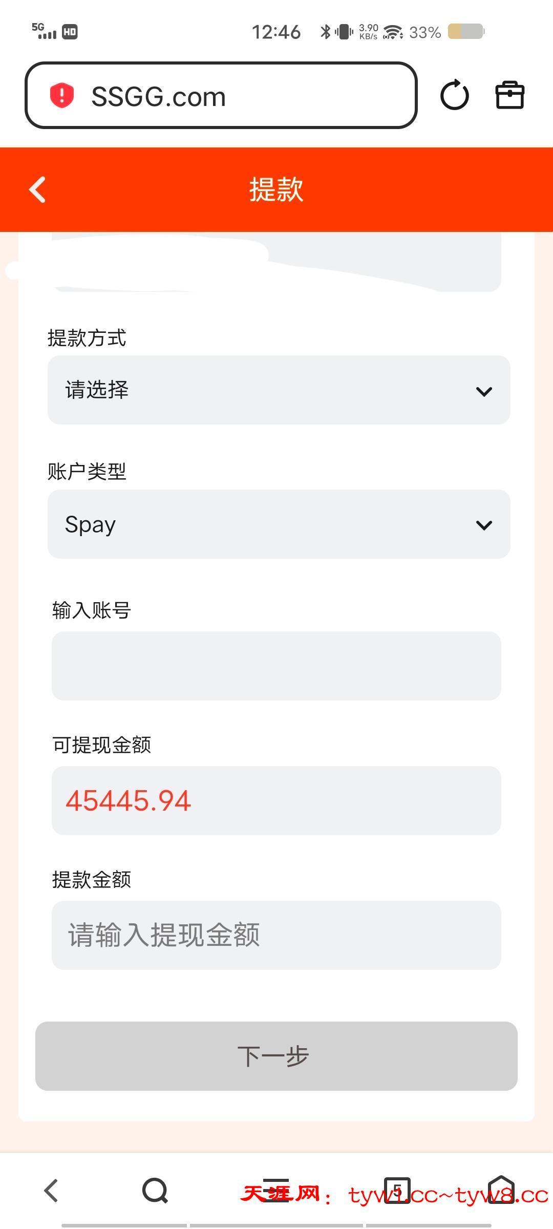Tap the Wi-Fi status icon
The image size is (553, 1229).
(x=393, y=32)
